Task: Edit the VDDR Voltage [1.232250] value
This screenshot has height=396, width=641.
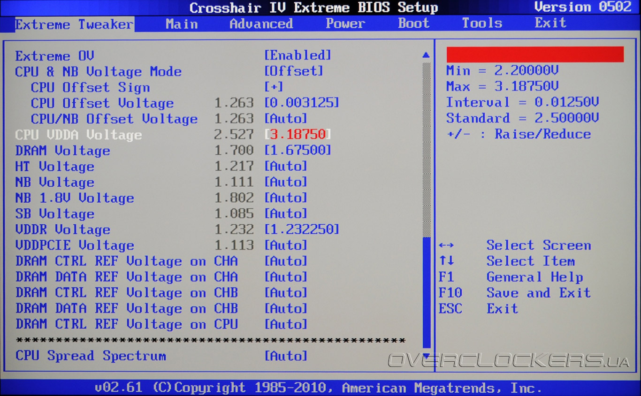Action: point(302,229)
